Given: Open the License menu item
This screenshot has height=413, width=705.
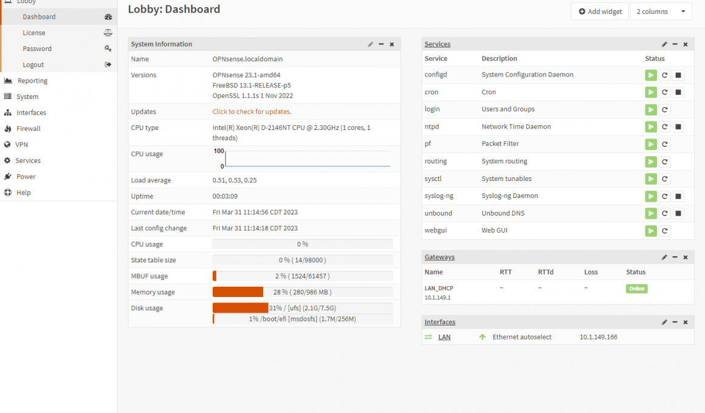Looking at the screenshot, I should pyautogui.click(x=34, y=33).
